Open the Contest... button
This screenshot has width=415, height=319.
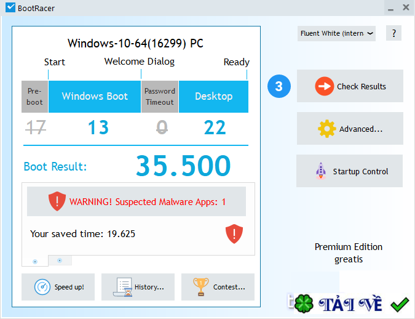coord(218,287)
